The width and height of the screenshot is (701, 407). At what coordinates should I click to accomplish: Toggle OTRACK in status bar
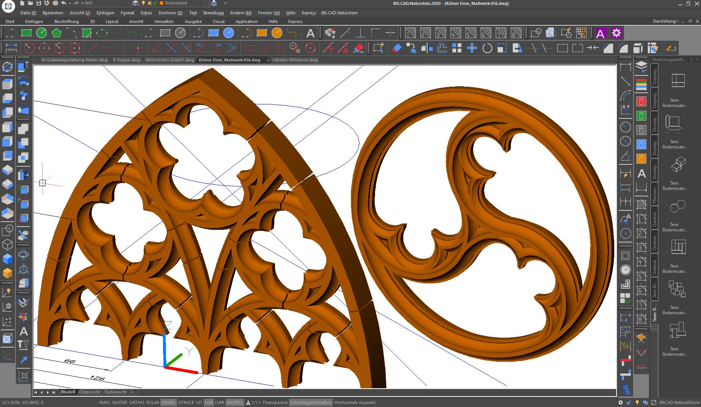[186, 402]
